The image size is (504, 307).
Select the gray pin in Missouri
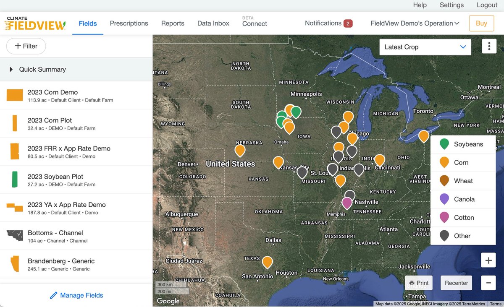[x=302, y=172]
